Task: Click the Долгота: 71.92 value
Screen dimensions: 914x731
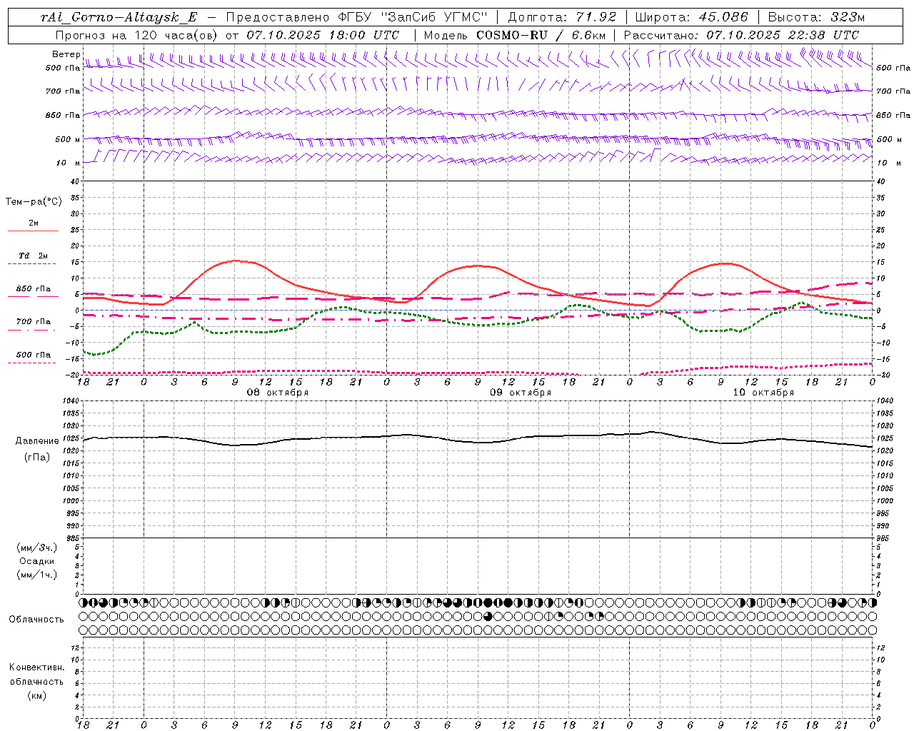Action: coord(562,17)
